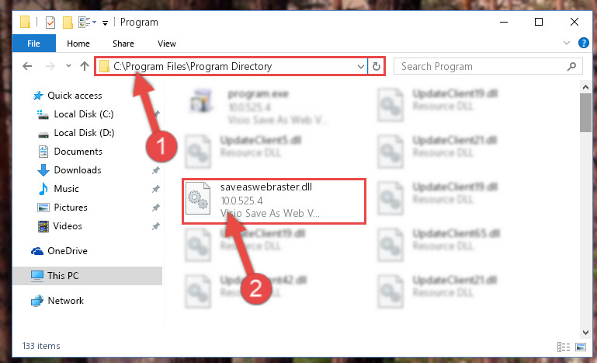The width and height of the screenshot is (597, 363).
Task: Refresh the folder via the address bar button
Action: click(377, 66)
